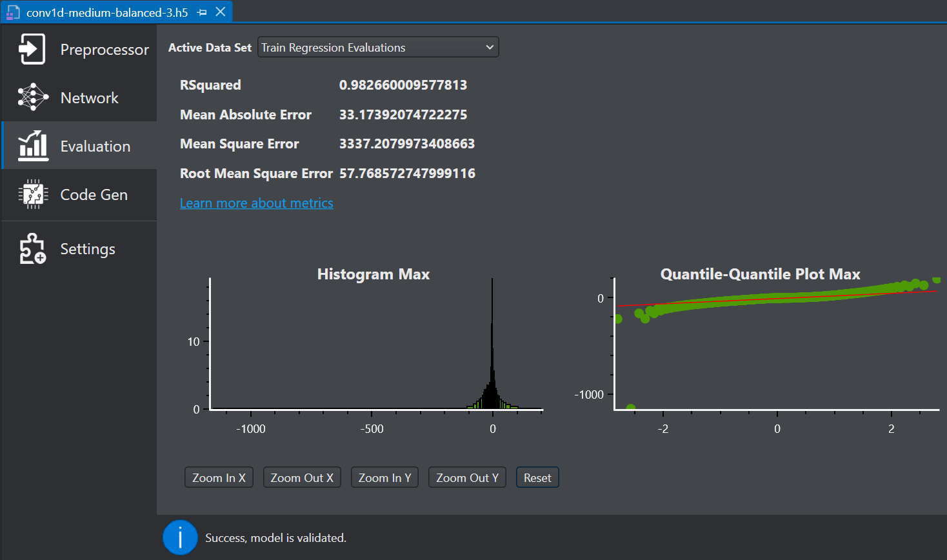Viewport: 947px width, 560px height.
Task: Select the conv1d-medium-balanced-3.h5 tab
Action: 103,11
